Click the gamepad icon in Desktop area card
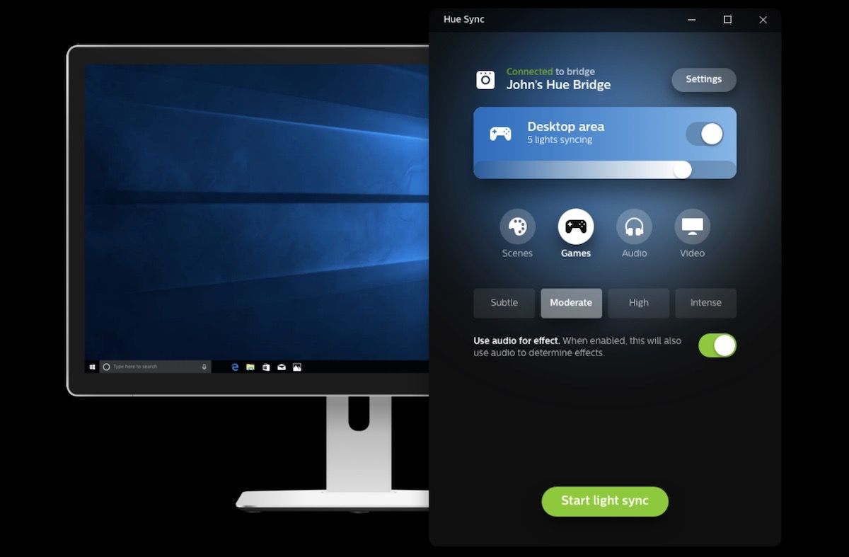The height and width of the screenshot is (557, 849). click(x=500, y=133)
